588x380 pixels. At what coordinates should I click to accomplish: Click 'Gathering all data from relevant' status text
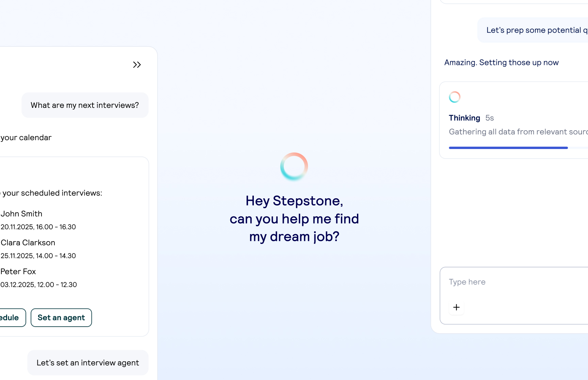518,132
